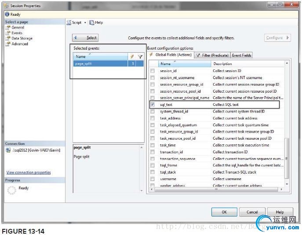Open View connection properties link
302x235 pixels.
pyautogui.click(x=29, y=173)
